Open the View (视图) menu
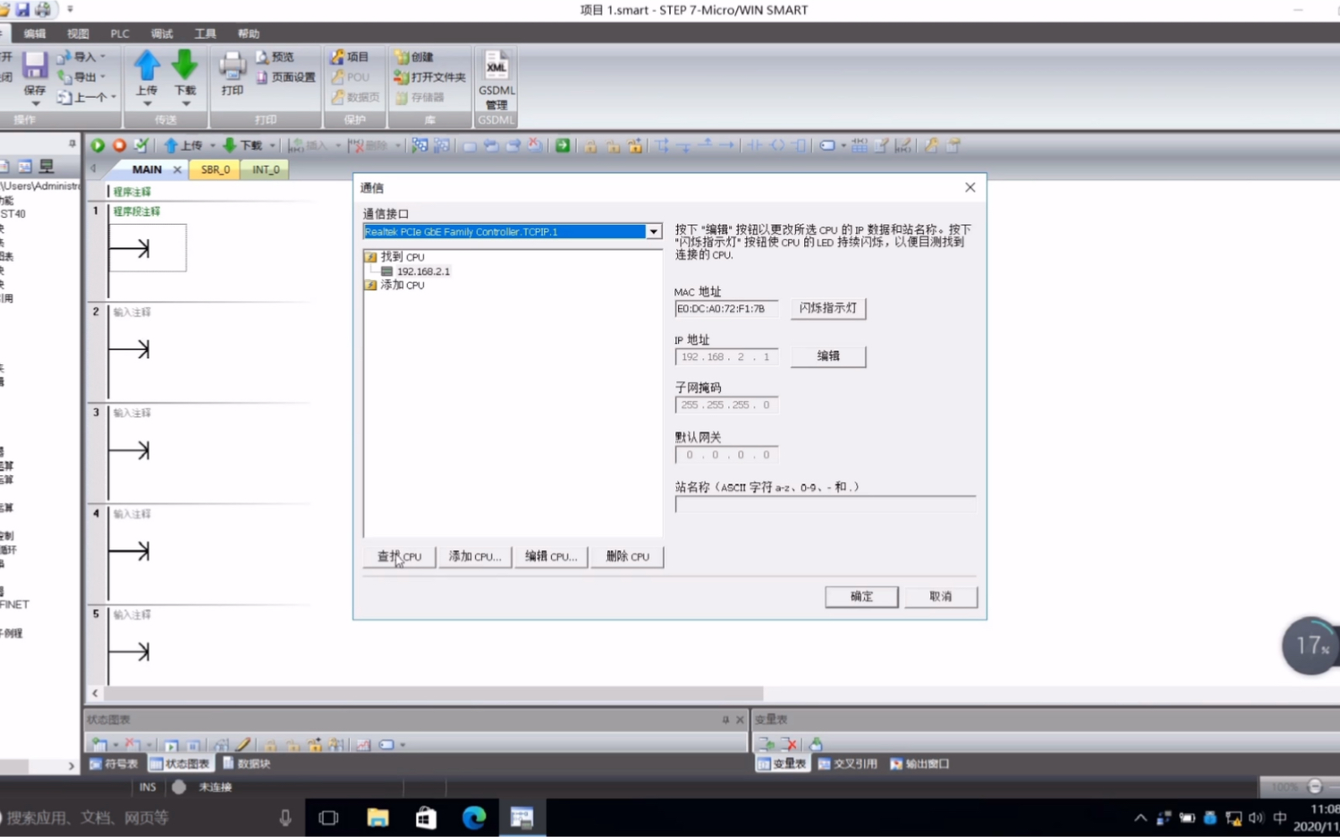The image size is (1340, 837). click(78, 34)
